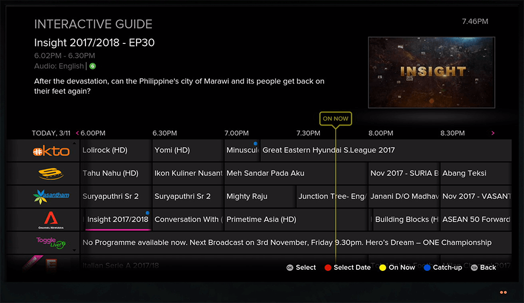The height and width of the screenshot is (303, 524).
Task: Select Suryaputhri Sr 2 at 6.30PM
Action: (x=188, y=196)
